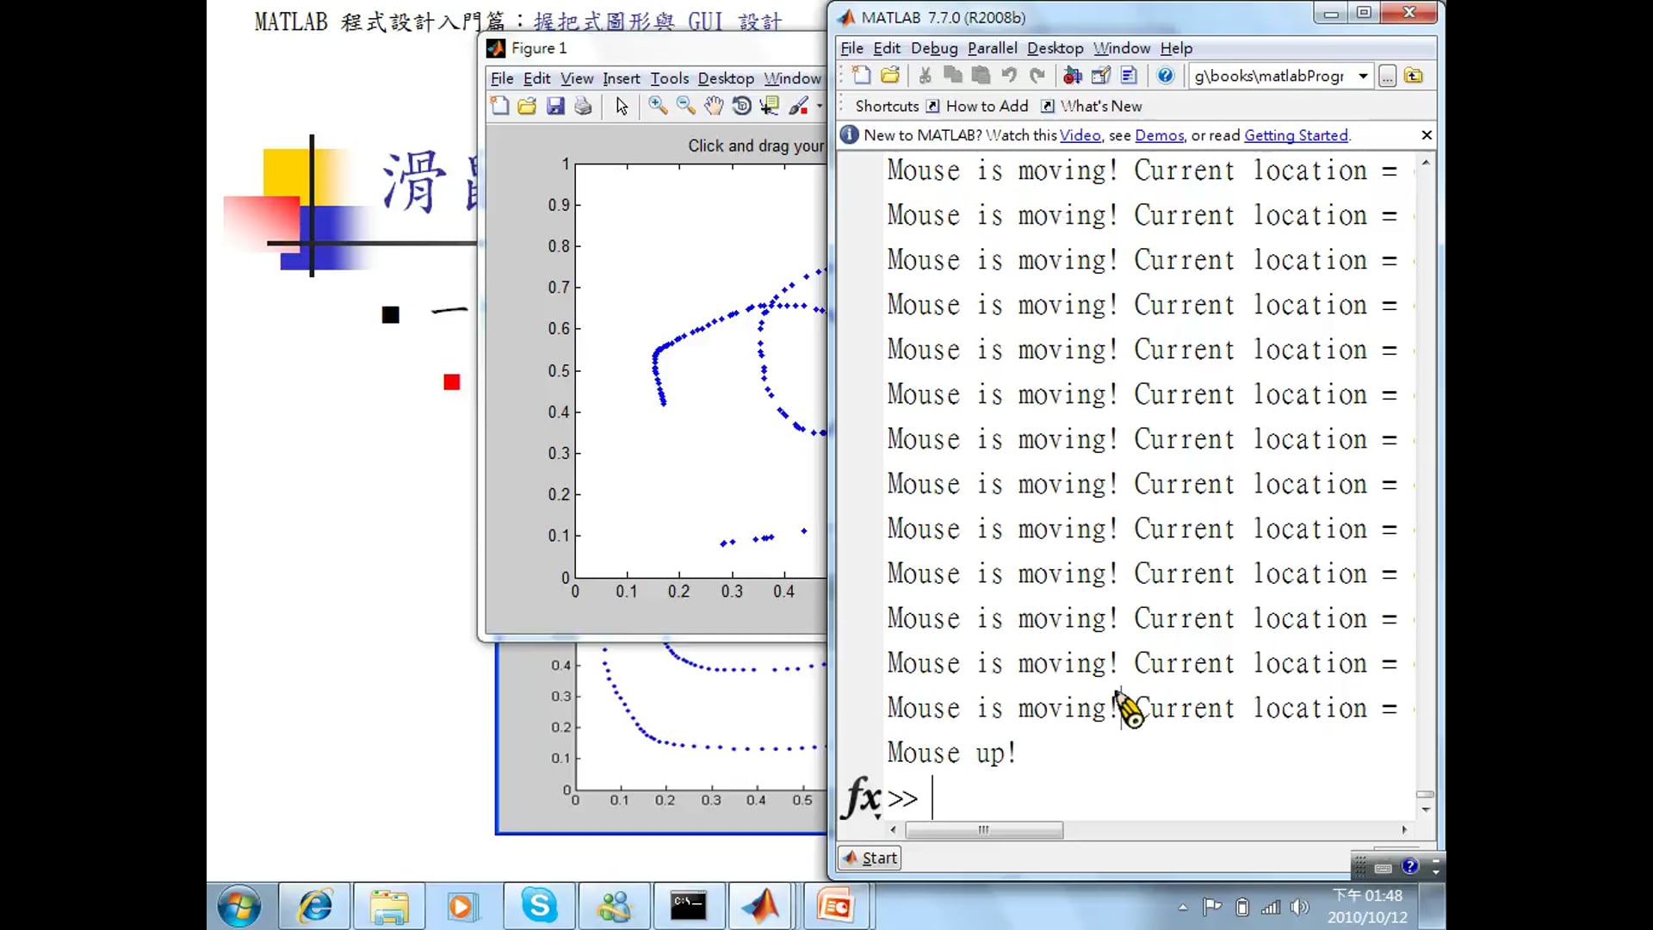Select the Zoom In tool in Figure toolbar
1653x930 pixels.
[658, 106]
